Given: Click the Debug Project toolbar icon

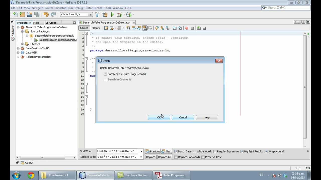Looking at the screenshot, I should [119, 14].
